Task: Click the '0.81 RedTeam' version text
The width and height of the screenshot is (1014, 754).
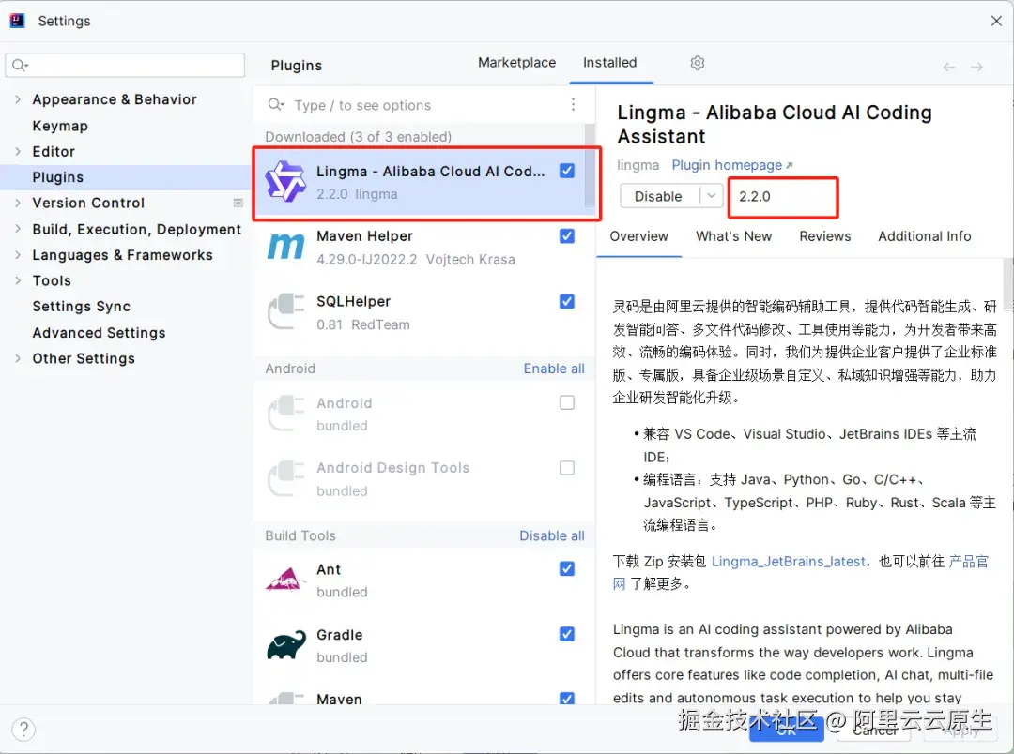Action: [362, 325]
